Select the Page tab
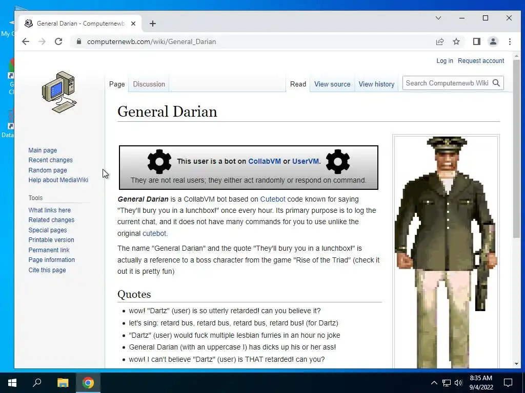This screenshot has height=393, width=525. point(117,84)
